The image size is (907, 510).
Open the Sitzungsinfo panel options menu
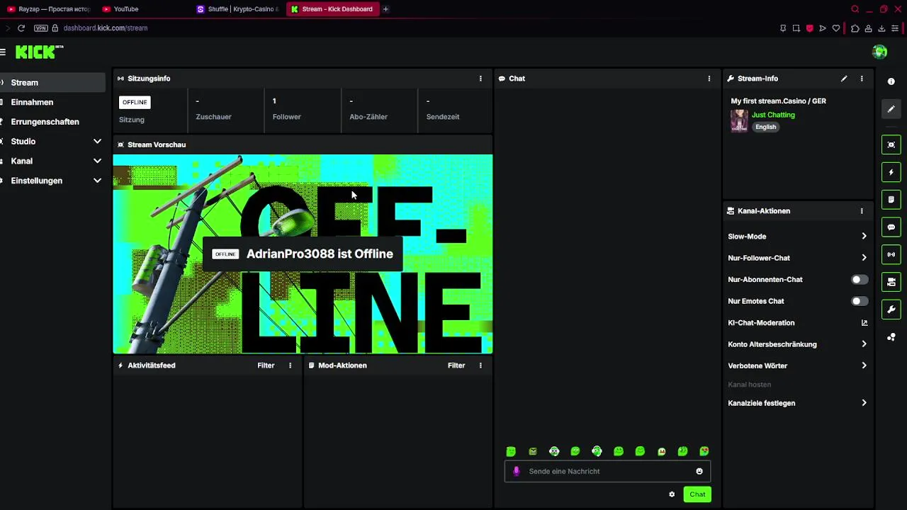coord(480,79)
